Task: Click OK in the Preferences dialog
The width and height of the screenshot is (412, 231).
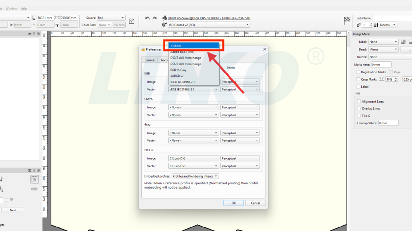Action: coord(234,203)
